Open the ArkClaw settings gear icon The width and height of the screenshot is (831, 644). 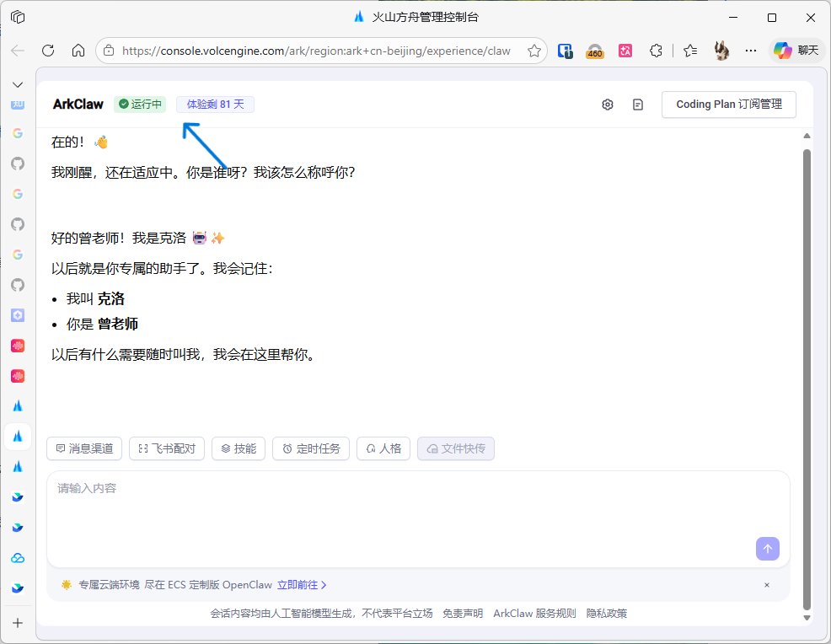coord(608,105)
